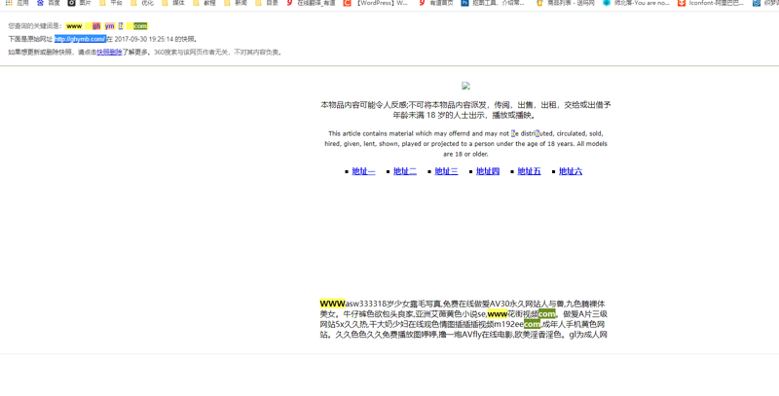Open the 图片 bookmark
Image resolution: width=779 pixels, height=396 pixels.
tap(80, 3)
